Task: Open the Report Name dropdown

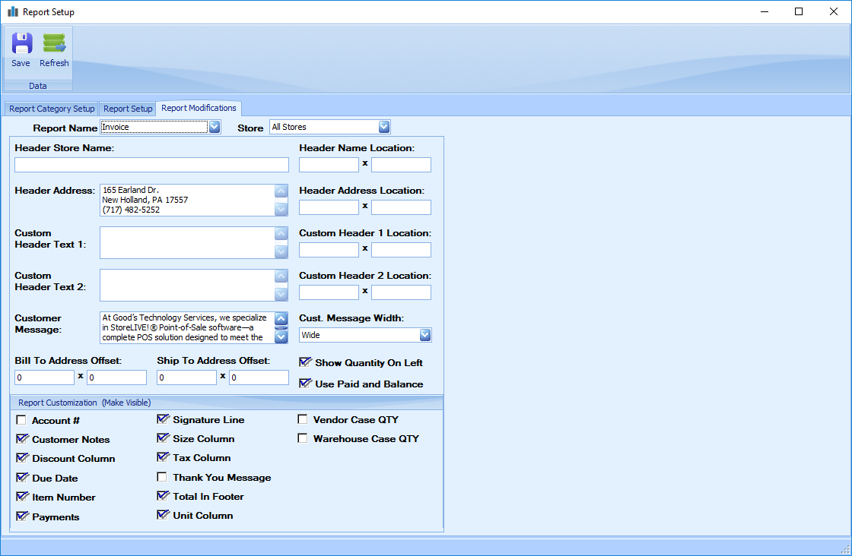Action: 215,127
